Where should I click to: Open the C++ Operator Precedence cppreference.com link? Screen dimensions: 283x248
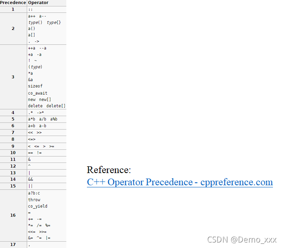[x=180, y=182]
